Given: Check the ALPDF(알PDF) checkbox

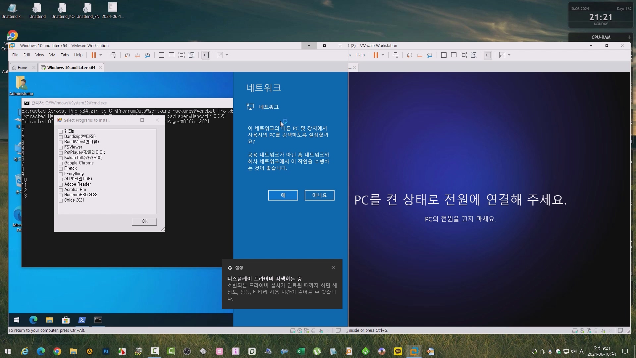Looking at the screenshot, I should click(61, 179).
